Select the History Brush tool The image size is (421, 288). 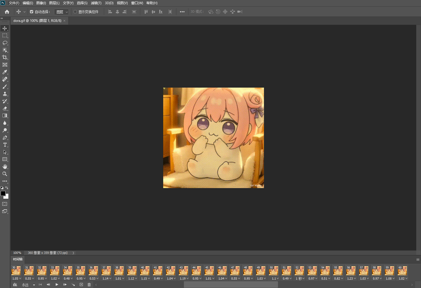[x=5, y=101]
